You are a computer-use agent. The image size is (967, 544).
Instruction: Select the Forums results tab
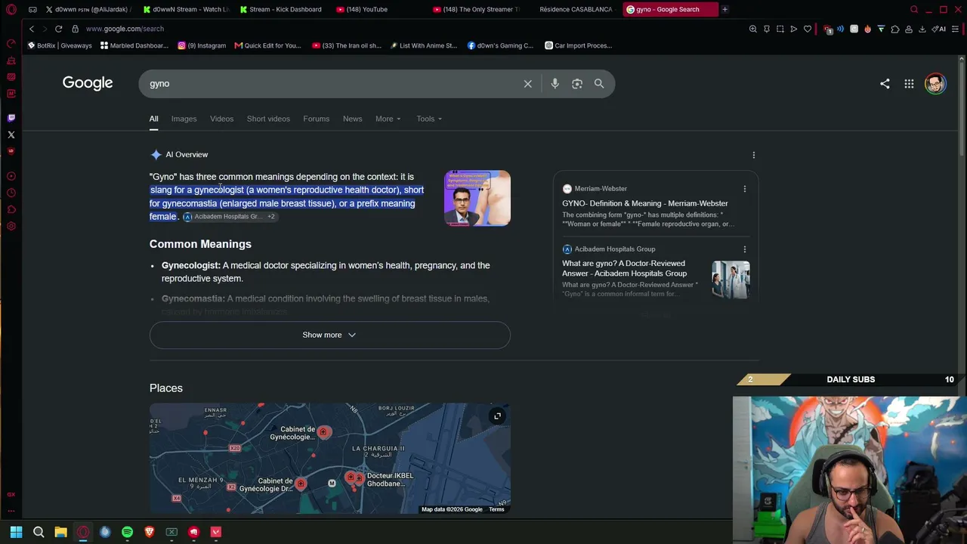[x=316, y=119]
